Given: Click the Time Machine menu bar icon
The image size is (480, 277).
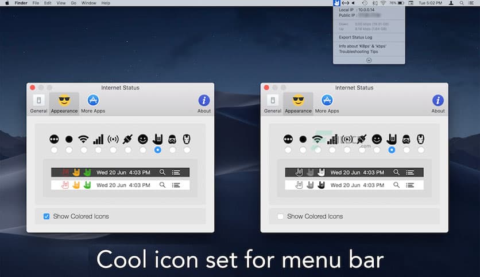Looking at the screenshot, I should coord(366,3).
